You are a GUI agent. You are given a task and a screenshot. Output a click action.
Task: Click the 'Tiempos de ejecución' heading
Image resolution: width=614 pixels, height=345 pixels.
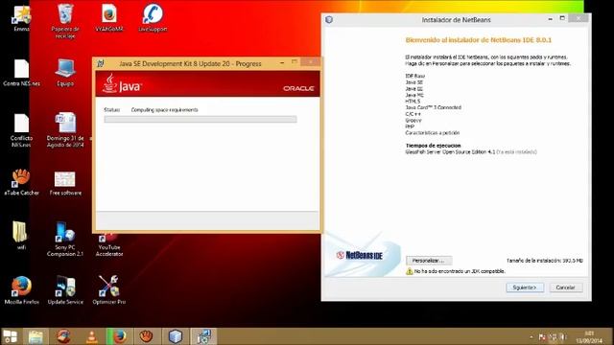click(433, 146)
